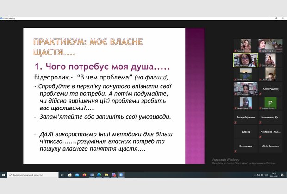Open Word from the taskbar
This screenshot has width=287, height=194.
pos(92,175)
